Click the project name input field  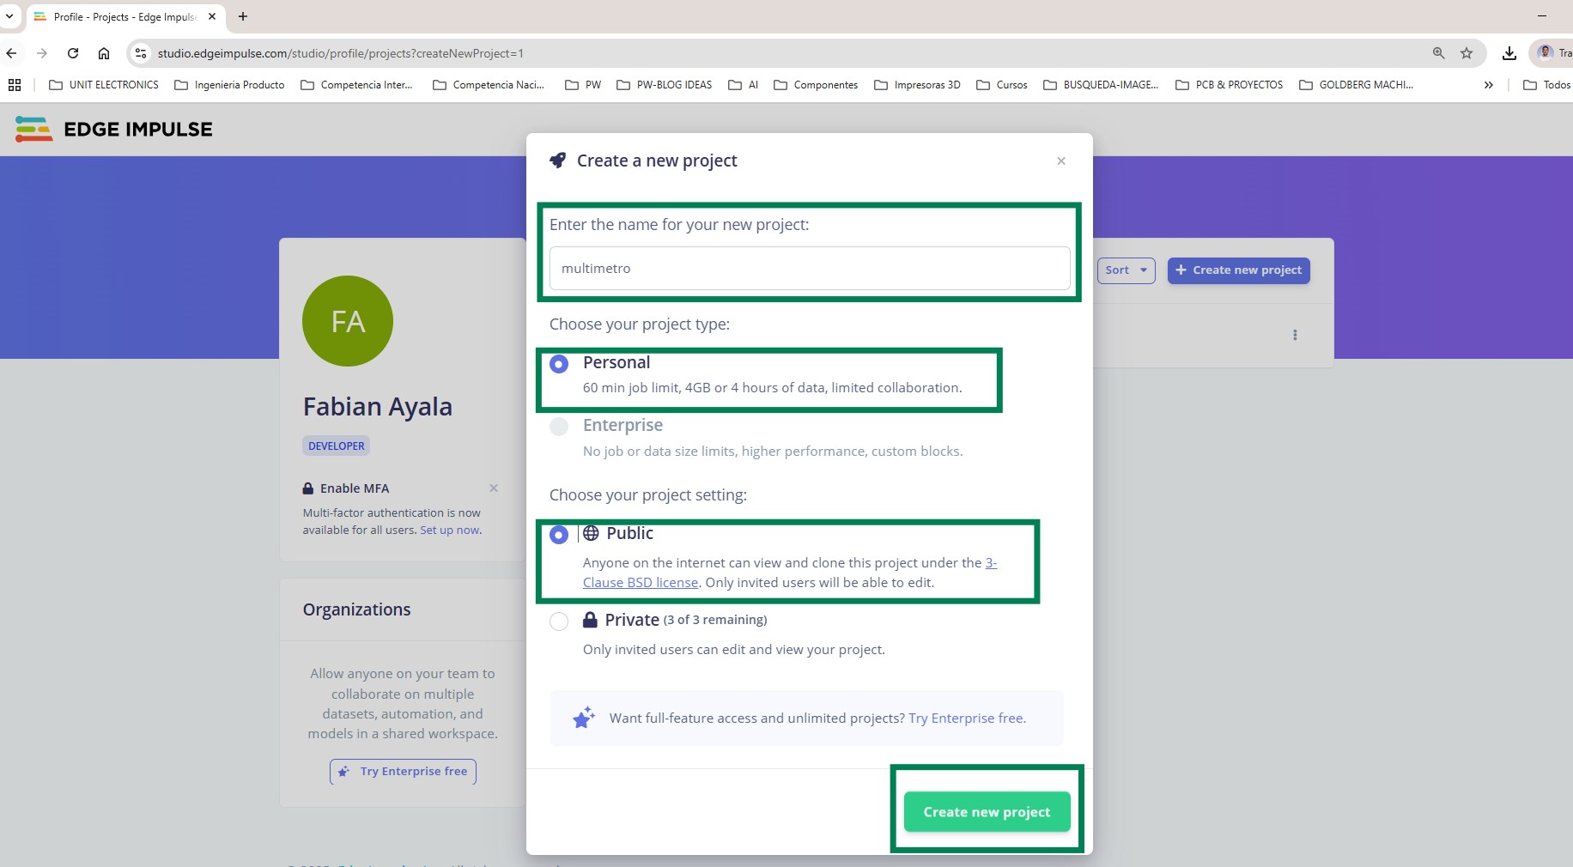tap(810, 269)
